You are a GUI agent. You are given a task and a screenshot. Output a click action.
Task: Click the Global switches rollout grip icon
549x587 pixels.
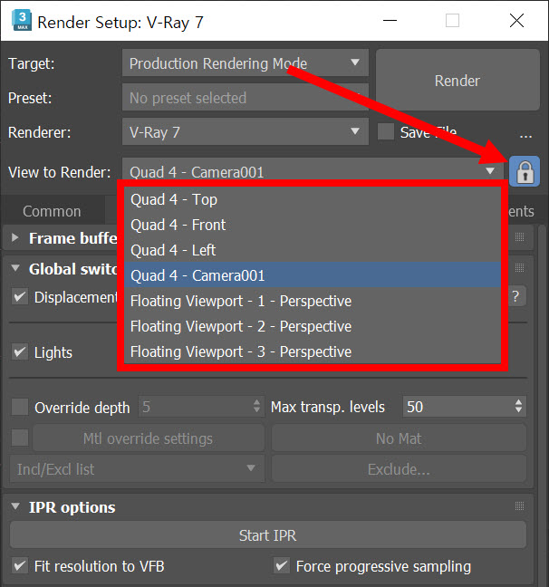tap(519, 267)
